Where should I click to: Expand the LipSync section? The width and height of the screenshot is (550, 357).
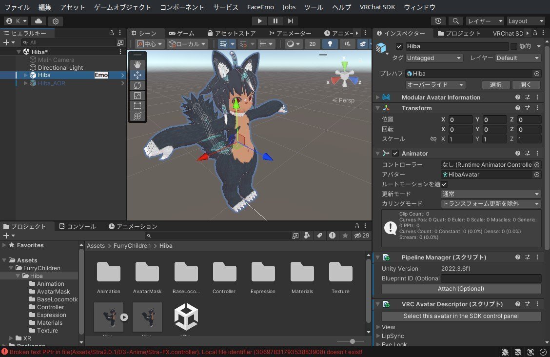378,336
